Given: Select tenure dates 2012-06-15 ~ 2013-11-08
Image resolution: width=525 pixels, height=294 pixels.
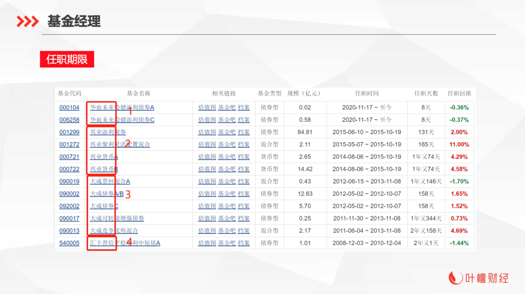Looking at the screenshot, I should 367,182.
